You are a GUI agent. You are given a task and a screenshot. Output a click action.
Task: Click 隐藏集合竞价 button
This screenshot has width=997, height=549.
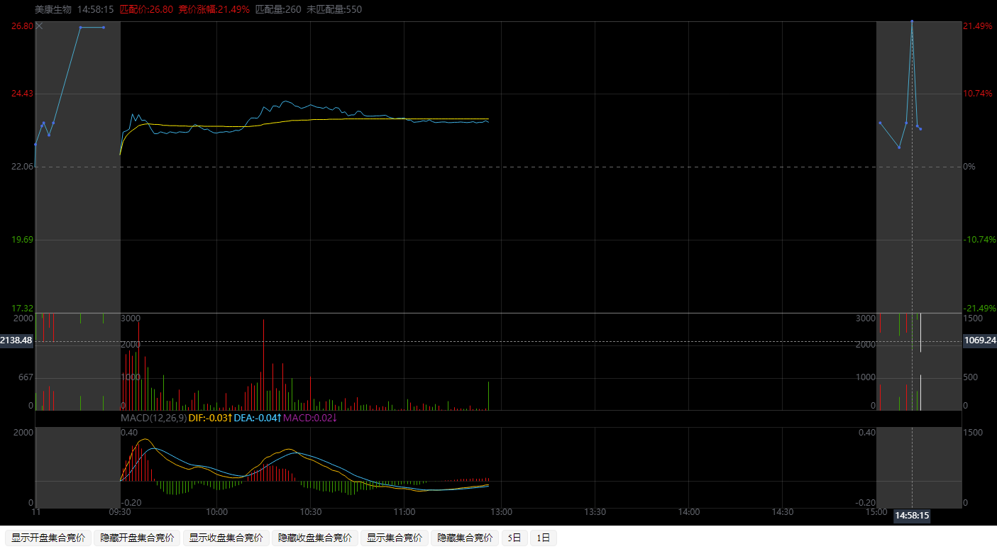pos(465,538)
